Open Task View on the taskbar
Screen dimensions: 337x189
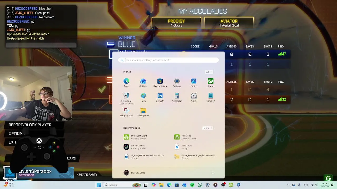point(145,185)
